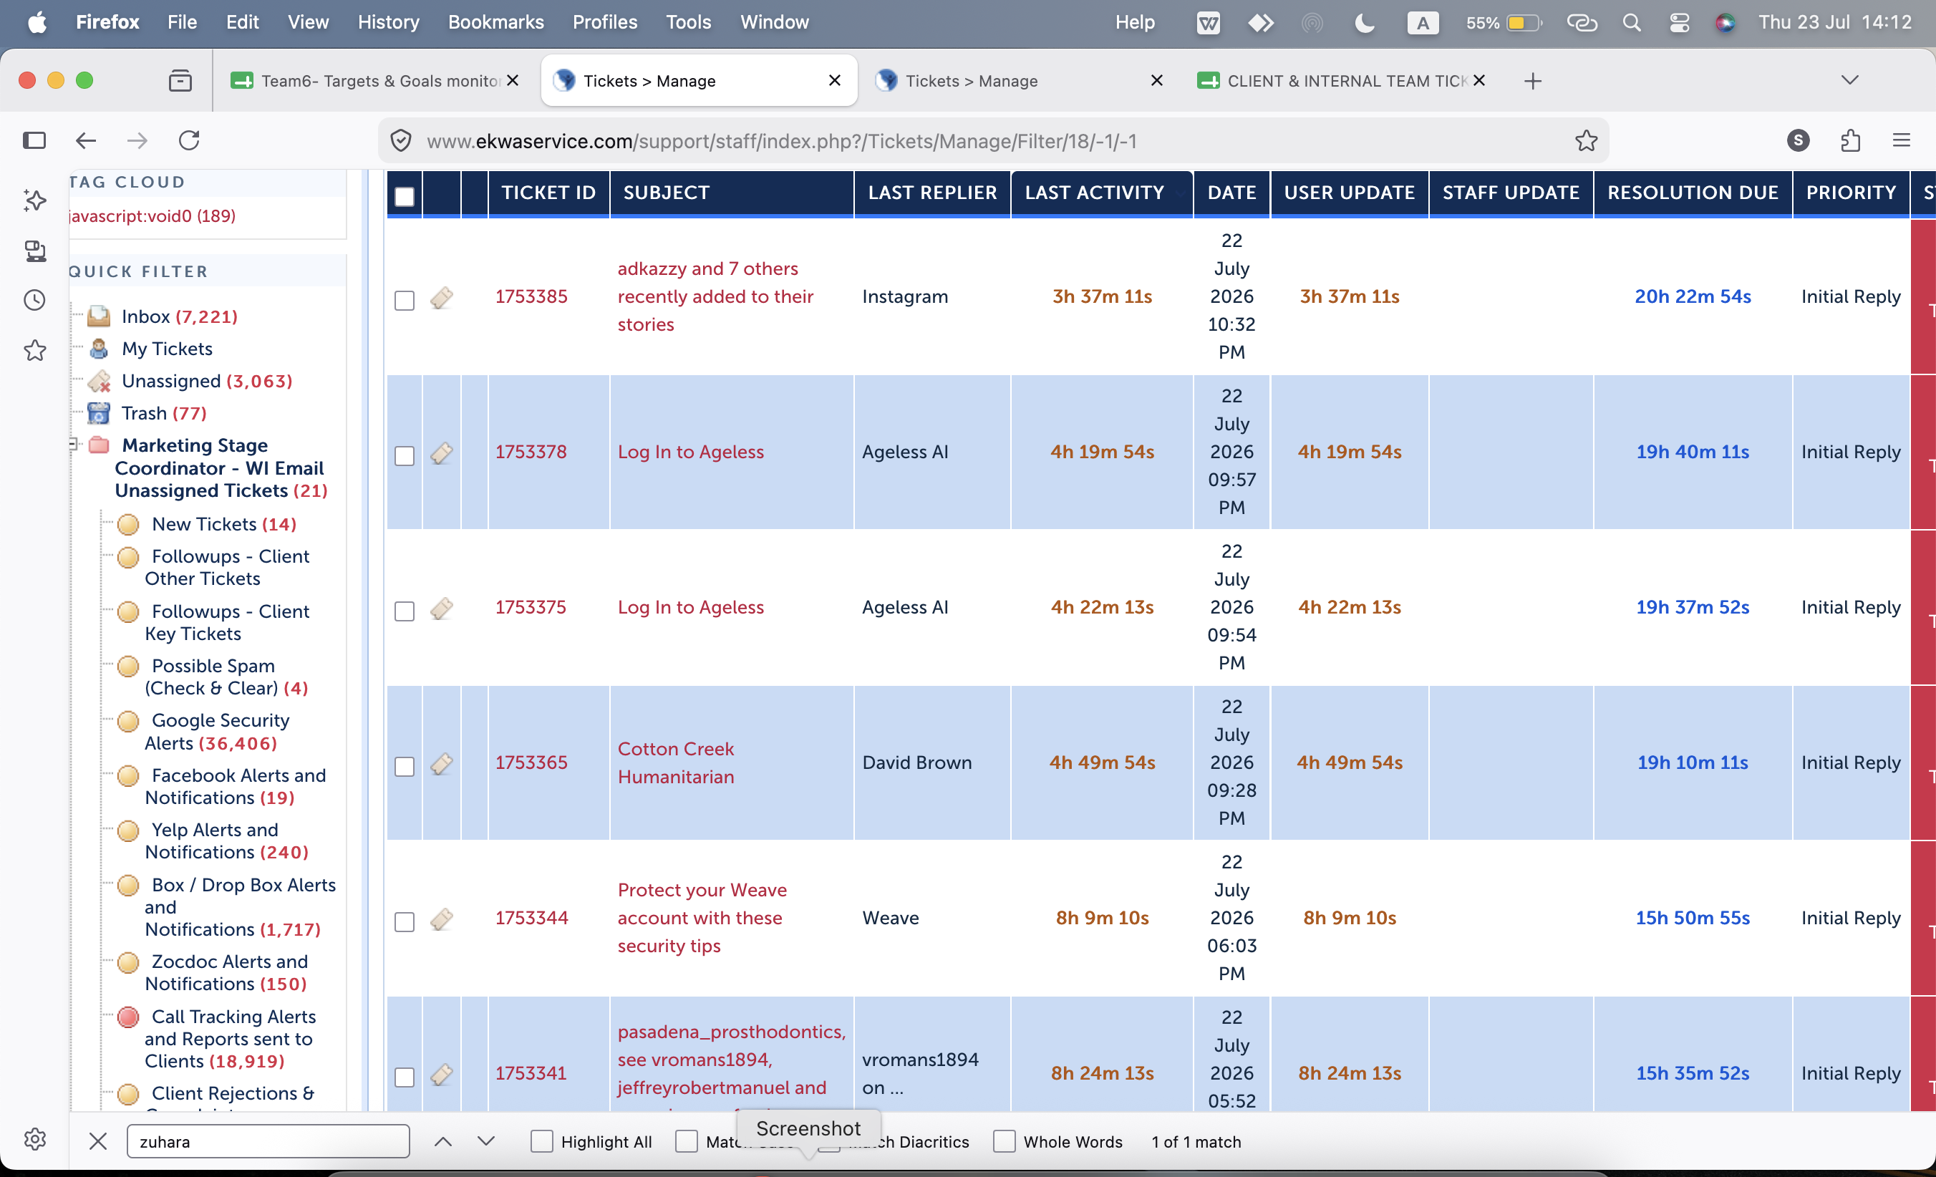This screenshot has height=1177, width=1936.
Task: Check the box for ticket 1753375
Action: 405,611
